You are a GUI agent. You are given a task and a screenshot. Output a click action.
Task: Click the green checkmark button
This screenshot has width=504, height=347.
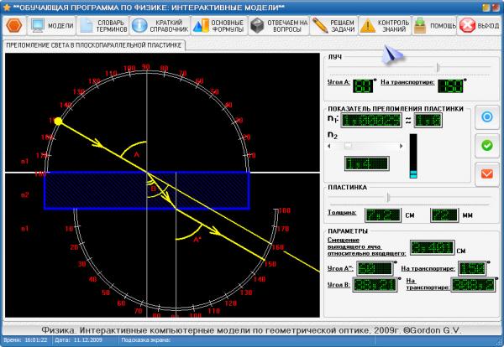pyautogui.click(x=487, y=146)
